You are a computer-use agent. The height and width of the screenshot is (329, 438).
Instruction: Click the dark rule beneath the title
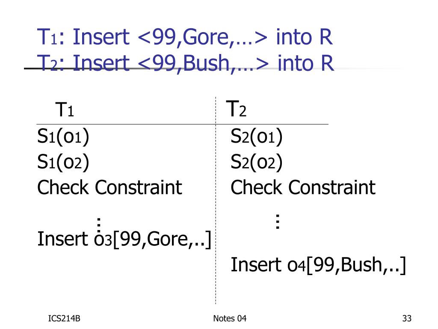coord(30,69)
